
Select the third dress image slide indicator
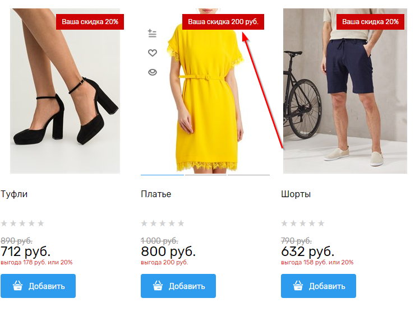248,175
